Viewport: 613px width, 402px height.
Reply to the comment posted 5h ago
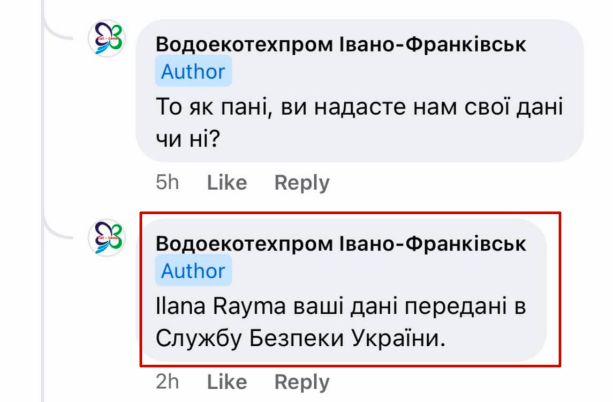(x=302, y=183)
